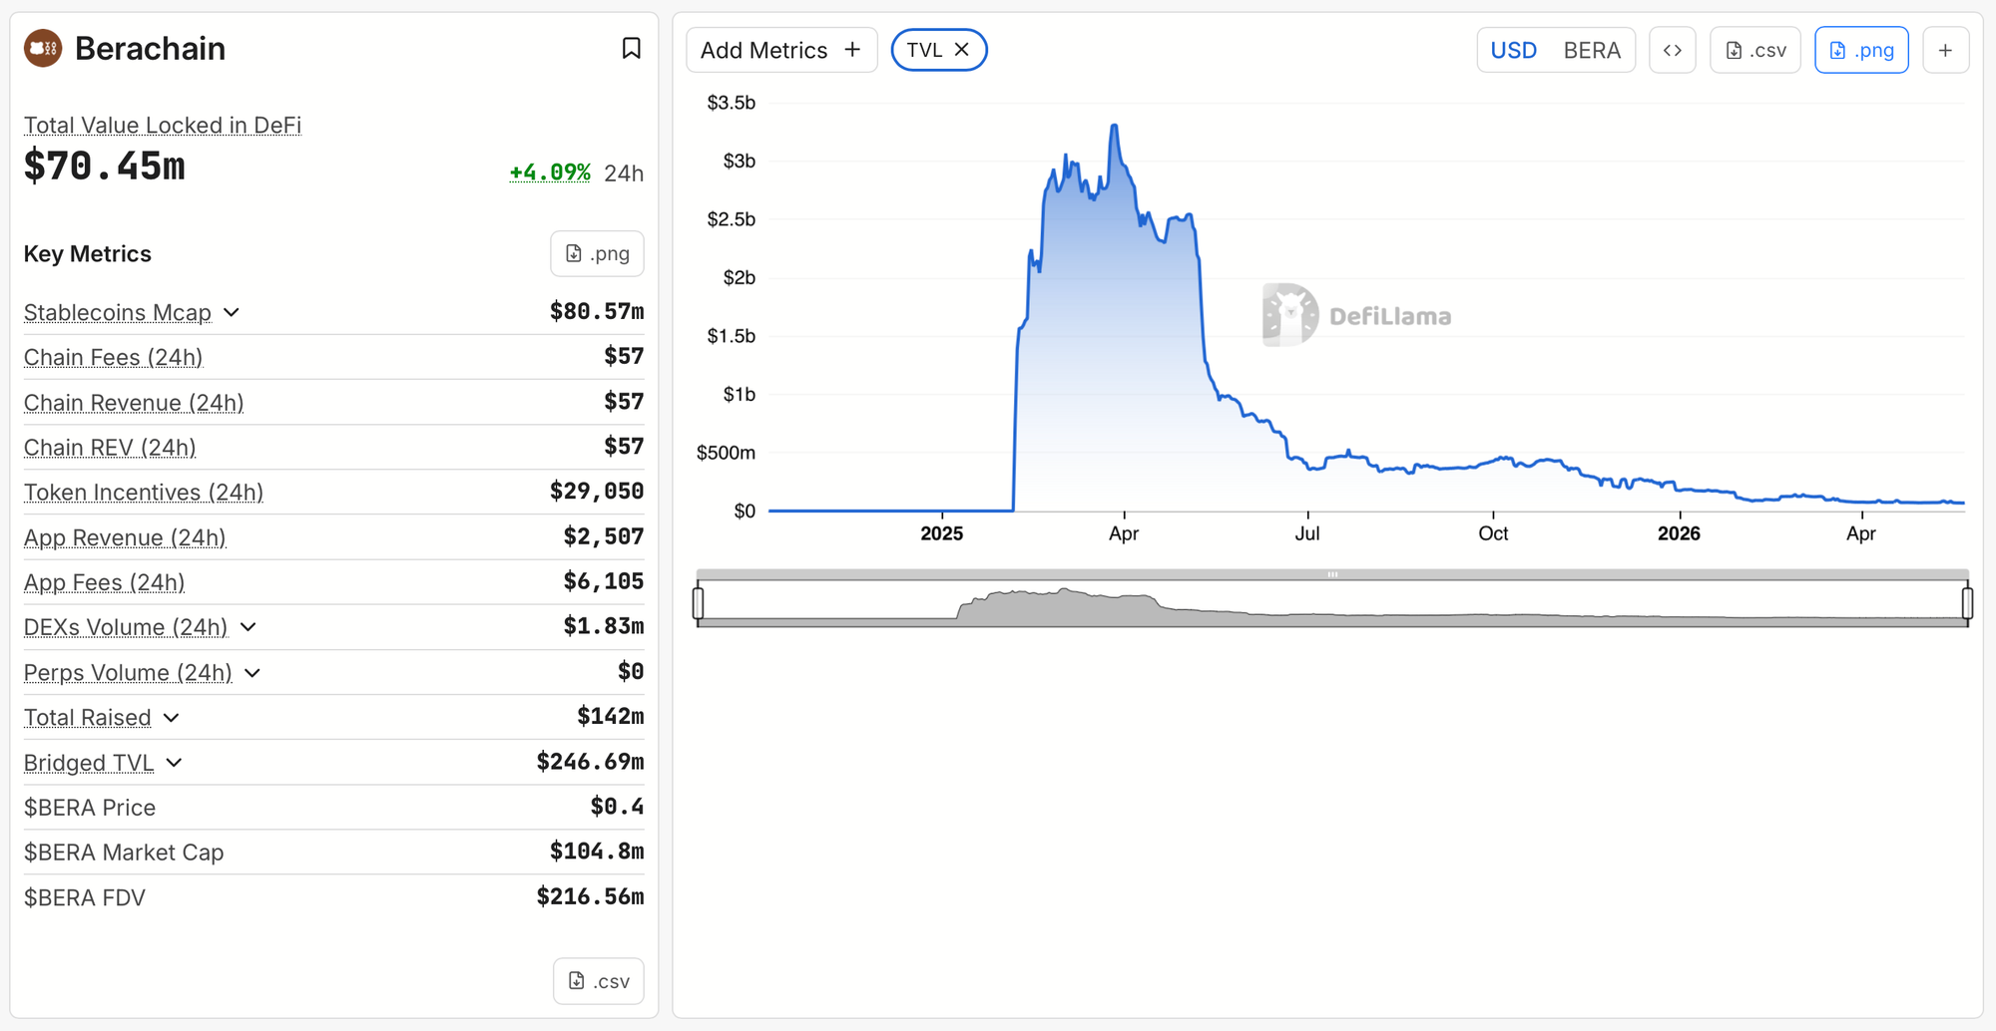Download Key Metrics as .csv

click(599, 981)
